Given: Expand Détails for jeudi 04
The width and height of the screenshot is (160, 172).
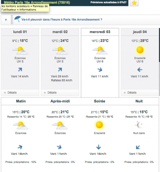Looking at the screenshot, I should [x=130, y=92].
